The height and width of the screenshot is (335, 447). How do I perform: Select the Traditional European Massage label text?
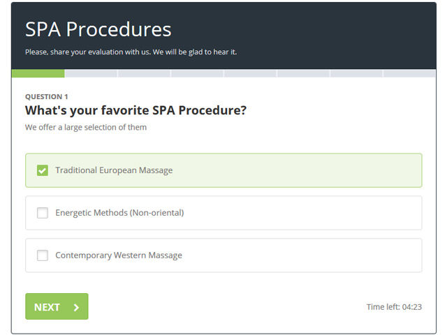[x=114, y=170]
